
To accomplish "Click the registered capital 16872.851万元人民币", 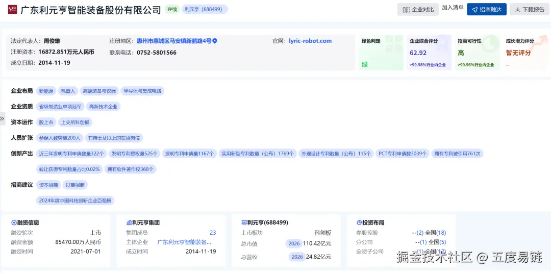I will pyautogui.click(x=66, y=52).
